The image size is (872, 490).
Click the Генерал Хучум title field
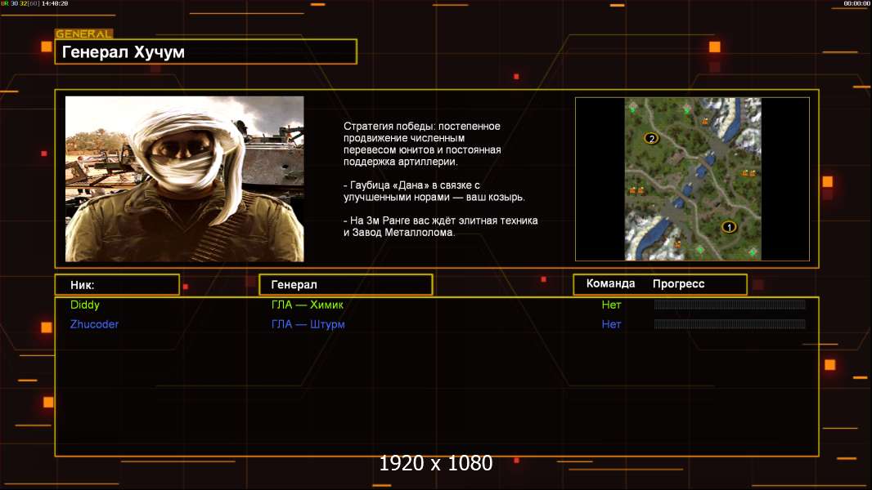205,52
